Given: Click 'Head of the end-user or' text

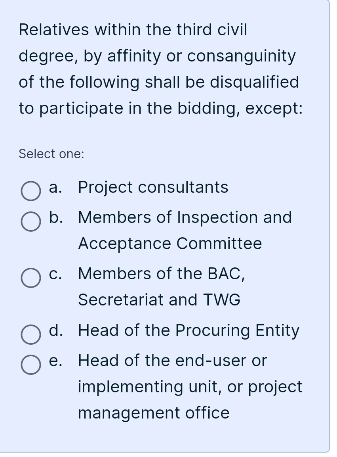Looking at the screenshot, I should 172,361.
